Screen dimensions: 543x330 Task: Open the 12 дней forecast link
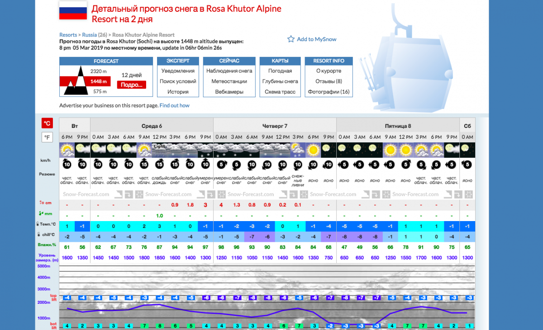(132, 75)
